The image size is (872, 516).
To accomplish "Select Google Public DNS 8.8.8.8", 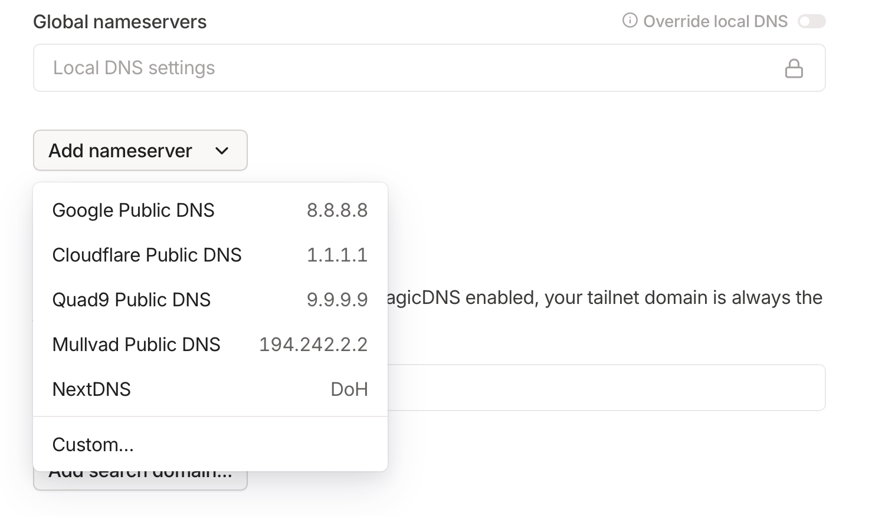I will [x=210, y=210].
